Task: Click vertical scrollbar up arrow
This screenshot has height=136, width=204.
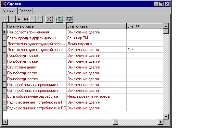Action: (166, 26)
